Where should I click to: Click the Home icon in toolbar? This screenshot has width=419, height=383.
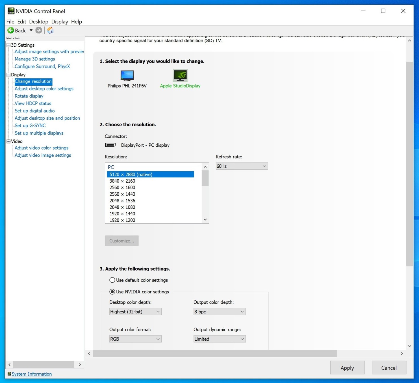(50, 30)
